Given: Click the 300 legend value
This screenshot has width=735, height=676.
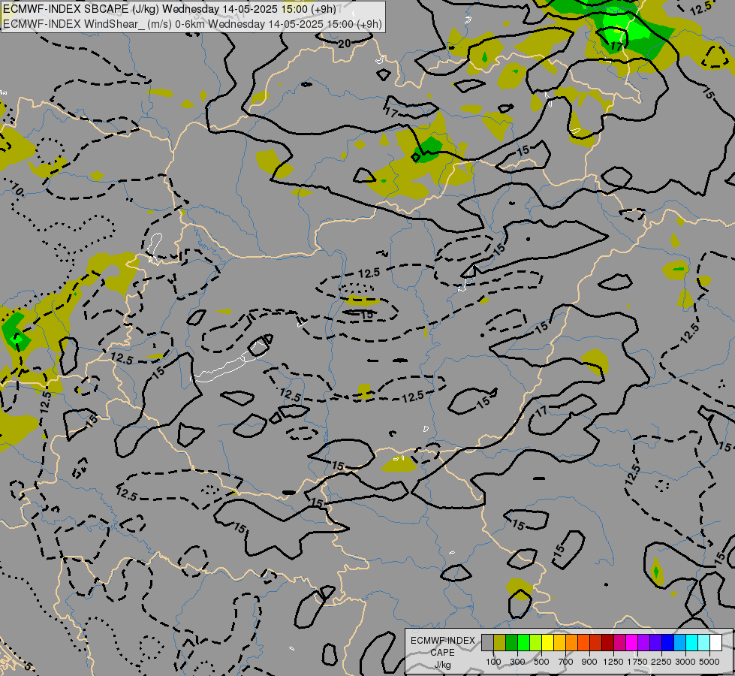Looking at the screenshot, I should [x=517, y=662].
